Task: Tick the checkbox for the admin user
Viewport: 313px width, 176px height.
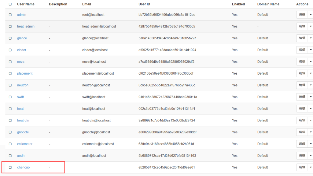Action: 10,15
